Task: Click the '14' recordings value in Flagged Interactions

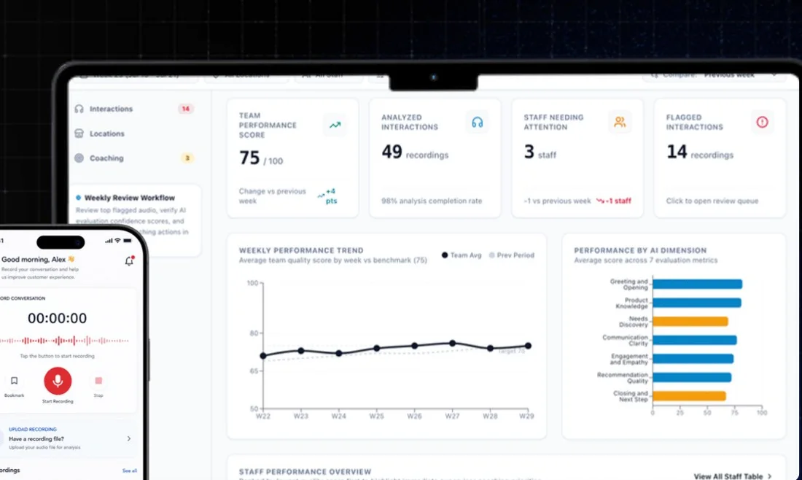Action: [x=677, y=152]
